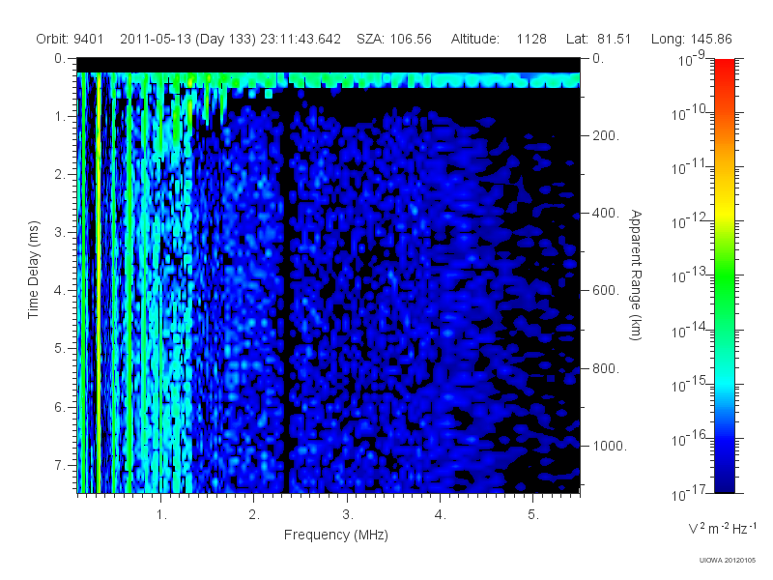Click the 10^-12 colorbar tick label
This screenshot has height=580, width=773.
pyautogui.click(x=688, y=221)
